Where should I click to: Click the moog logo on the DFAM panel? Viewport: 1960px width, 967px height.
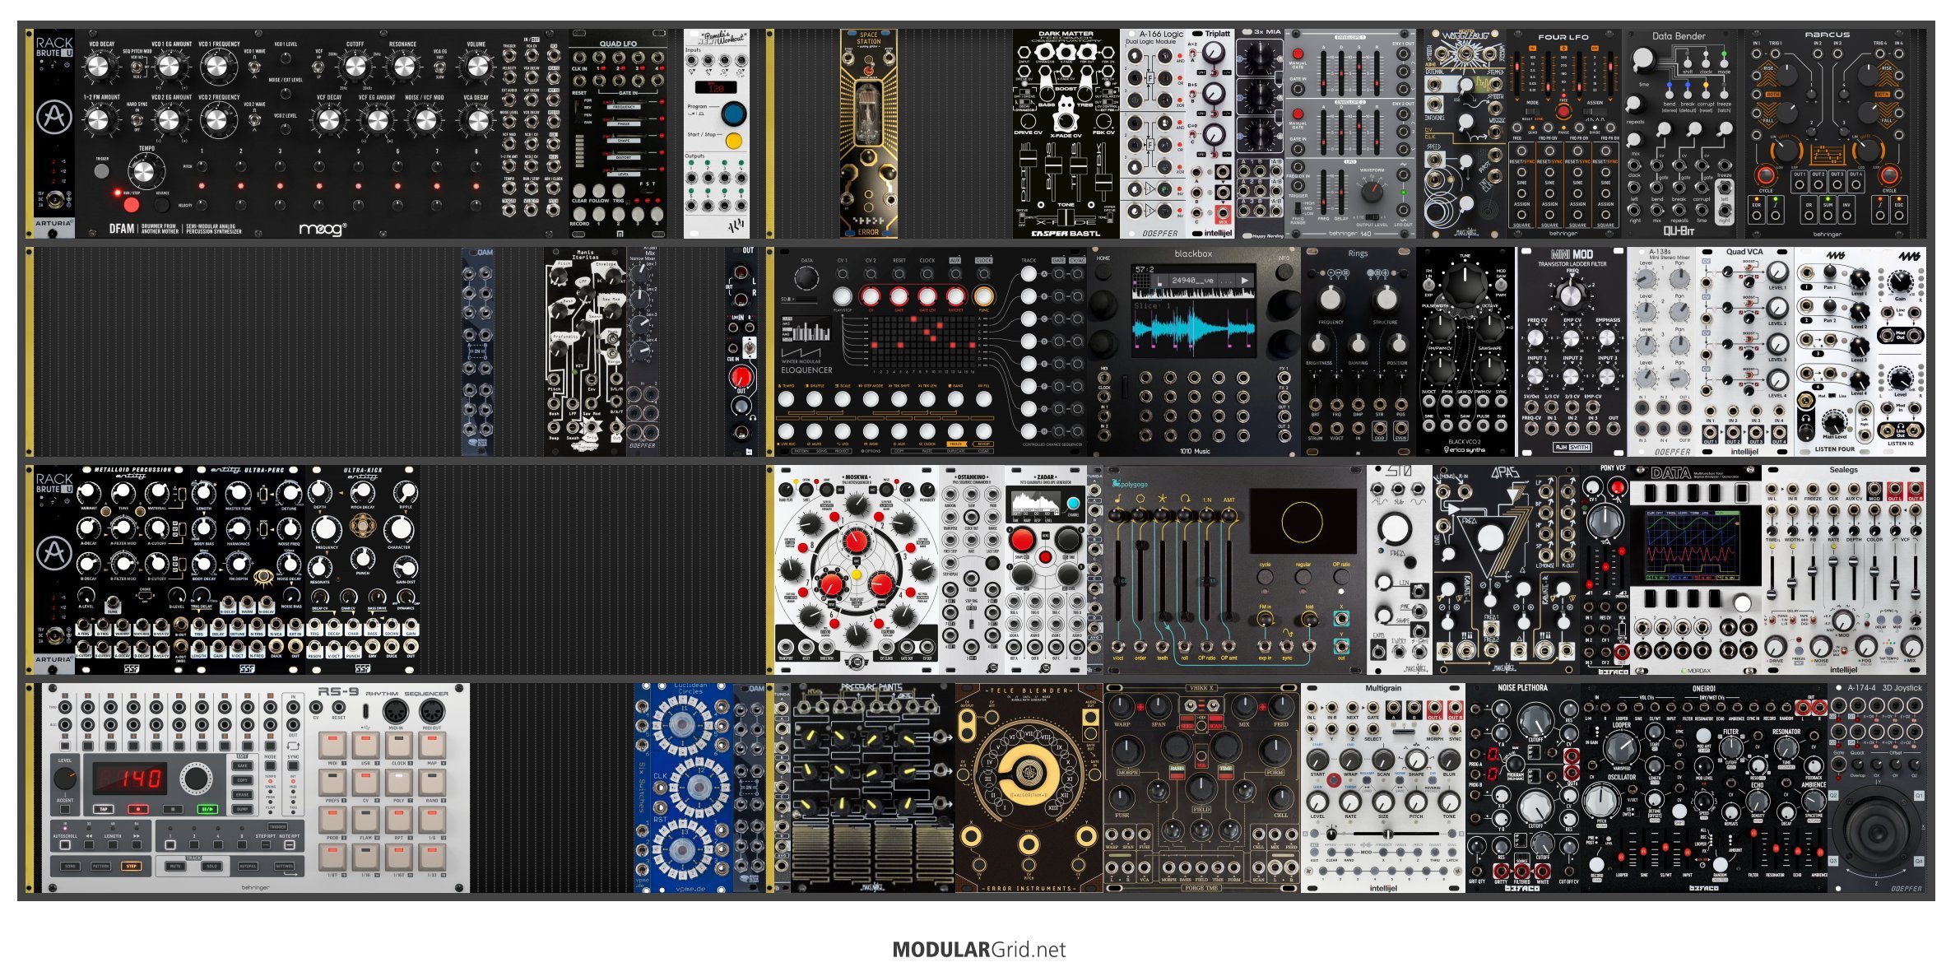(x=322, y=229)
